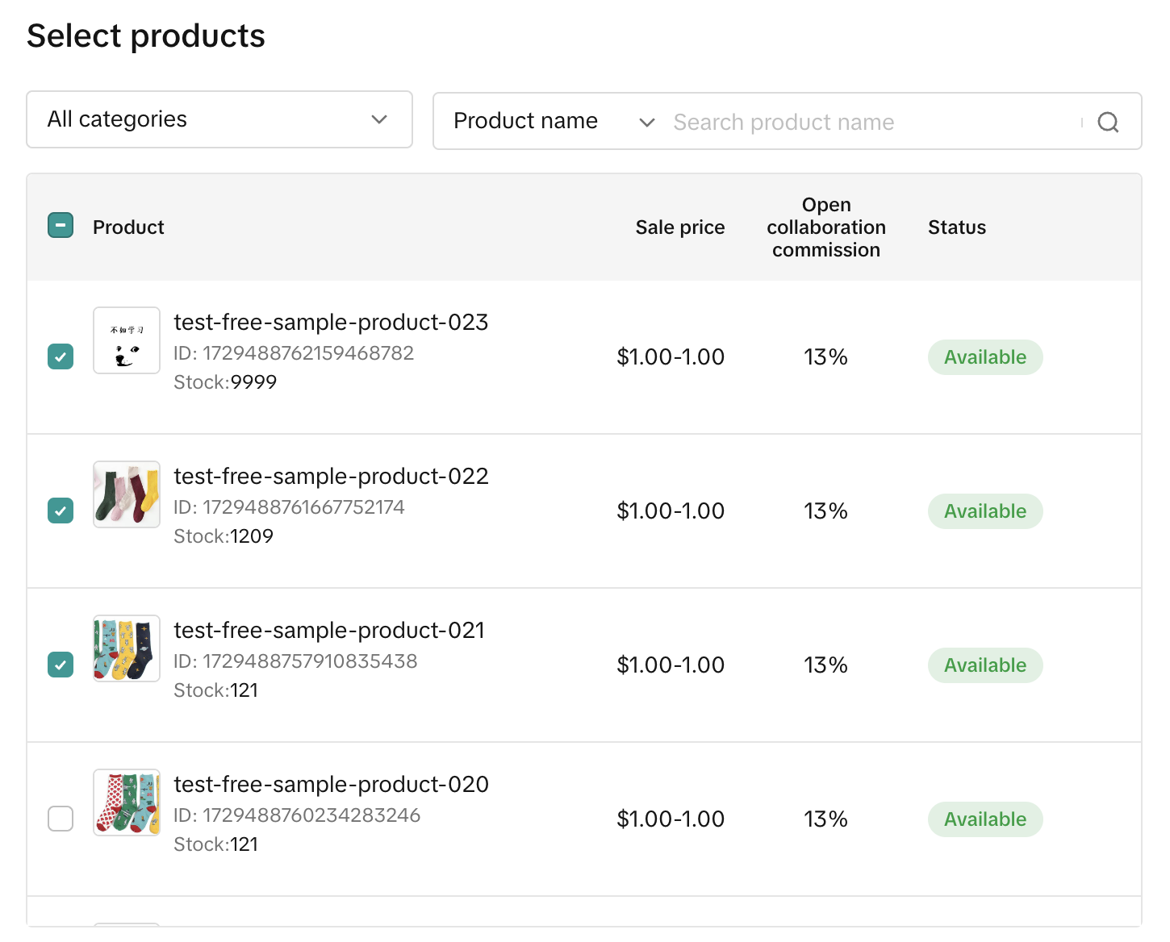The width and height of the screenshot is (1170, 942).
Task: Toggle the select-all checkbox in header
Action: (x=61, y=226)
